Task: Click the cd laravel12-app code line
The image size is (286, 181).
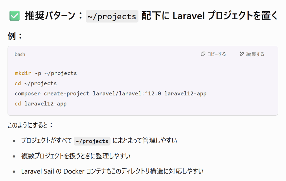Action: point(41,104)
